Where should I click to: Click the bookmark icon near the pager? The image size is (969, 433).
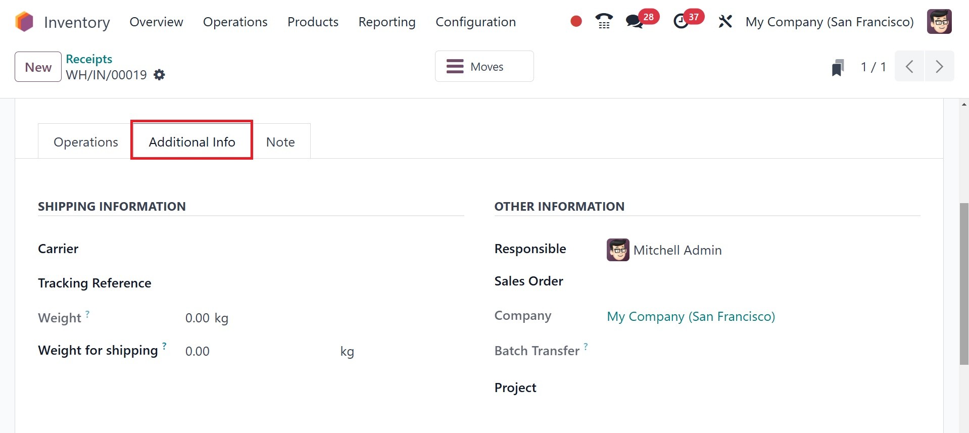point(838,67)
